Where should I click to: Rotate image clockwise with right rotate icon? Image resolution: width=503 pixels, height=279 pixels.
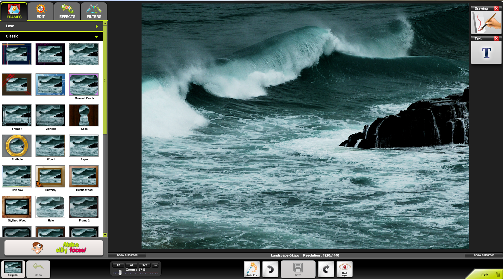coord(326,269)
